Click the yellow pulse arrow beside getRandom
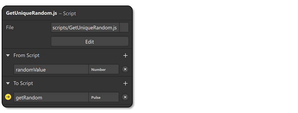The height and width of the screenshot is (113, 298). 8,97
